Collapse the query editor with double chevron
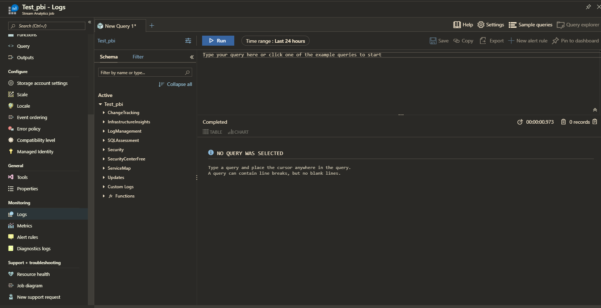 pyautogui.click(x=595, y=110)
